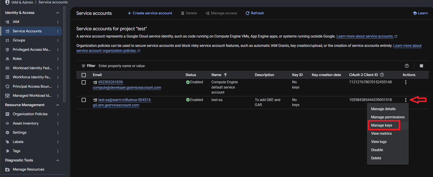The image size is (433, 177).
Task: Collapse the Diagnostic Tools section
Action: 58,160
